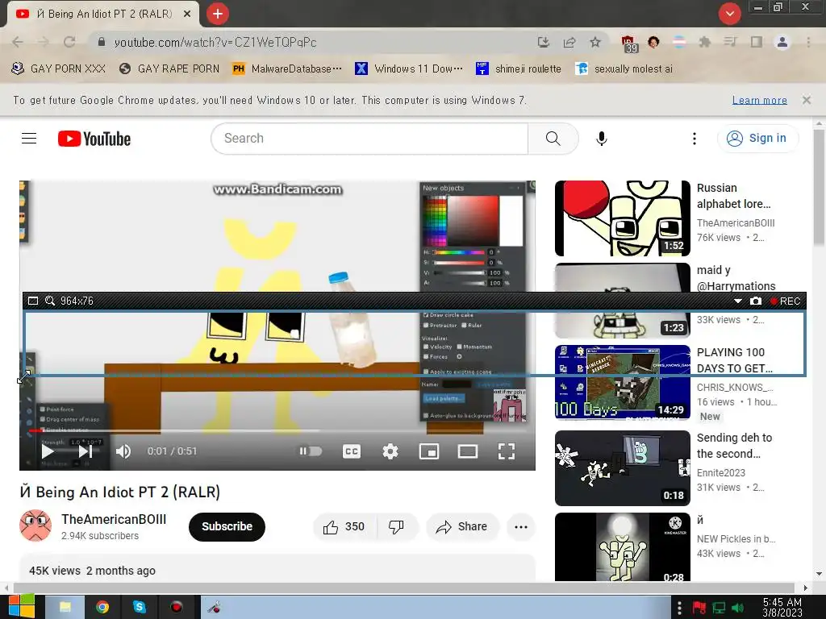The width and height of the screenshot is (826, 619).
Task: Bookmark this page with star icon
Action: 594,42
